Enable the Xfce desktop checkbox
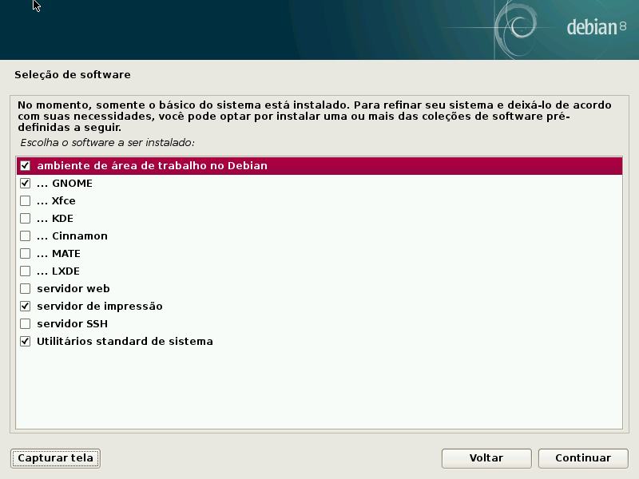This screenshot has width=639, height=479. [x=26, y=201]
